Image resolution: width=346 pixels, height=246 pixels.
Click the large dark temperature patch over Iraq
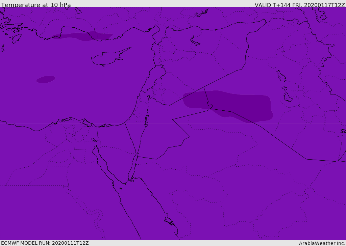(x=228, y=106)
